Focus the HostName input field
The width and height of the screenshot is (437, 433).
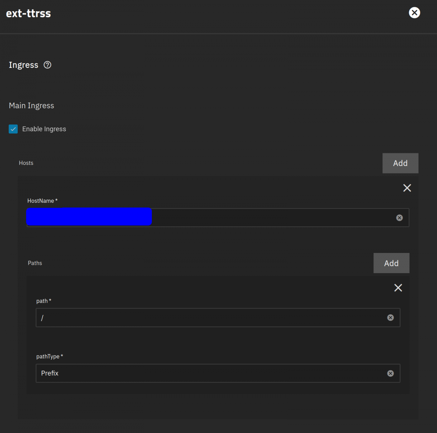click(x=271, y=218)
